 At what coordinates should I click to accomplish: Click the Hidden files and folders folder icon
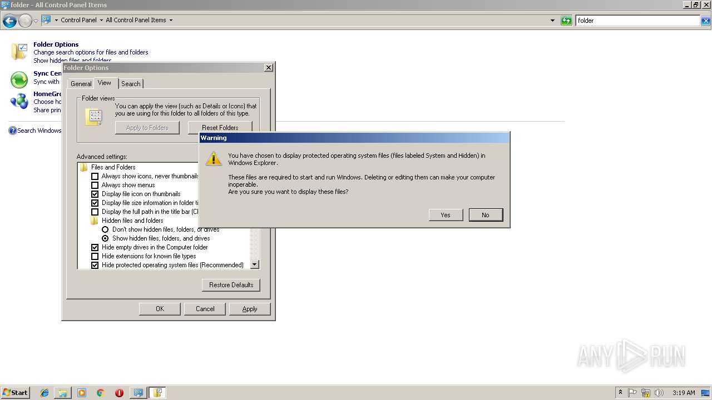[95, 221]
